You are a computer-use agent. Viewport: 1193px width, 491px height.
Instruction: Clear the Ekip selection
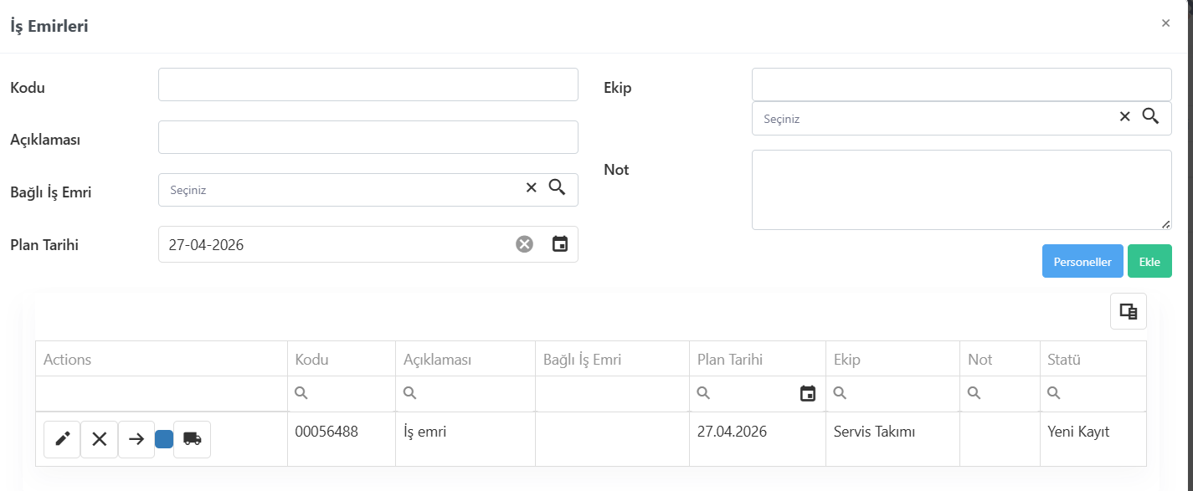1125,116
